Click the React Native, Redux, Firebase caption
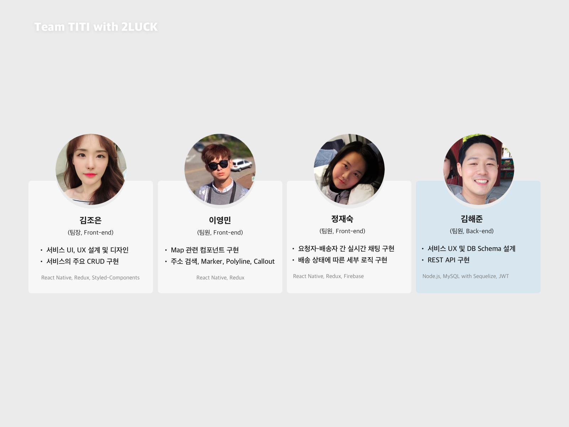The width and height of the screenshot is (569, 427). click(x=328, y=276)
